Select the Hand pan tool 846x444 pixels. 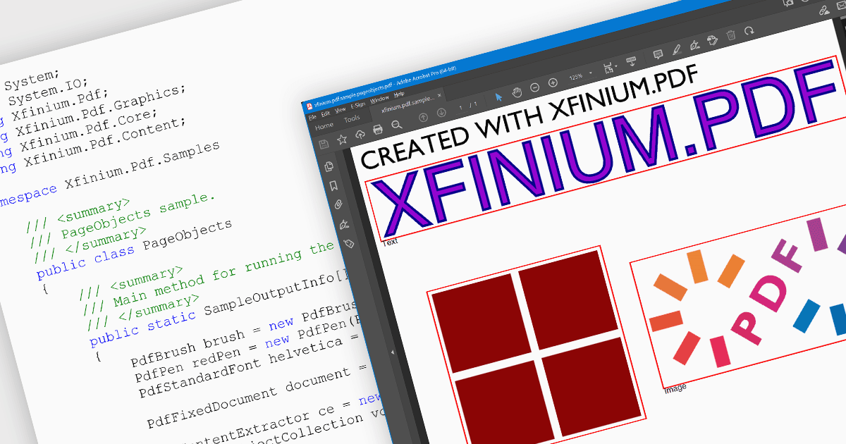(x=517, y=92)
